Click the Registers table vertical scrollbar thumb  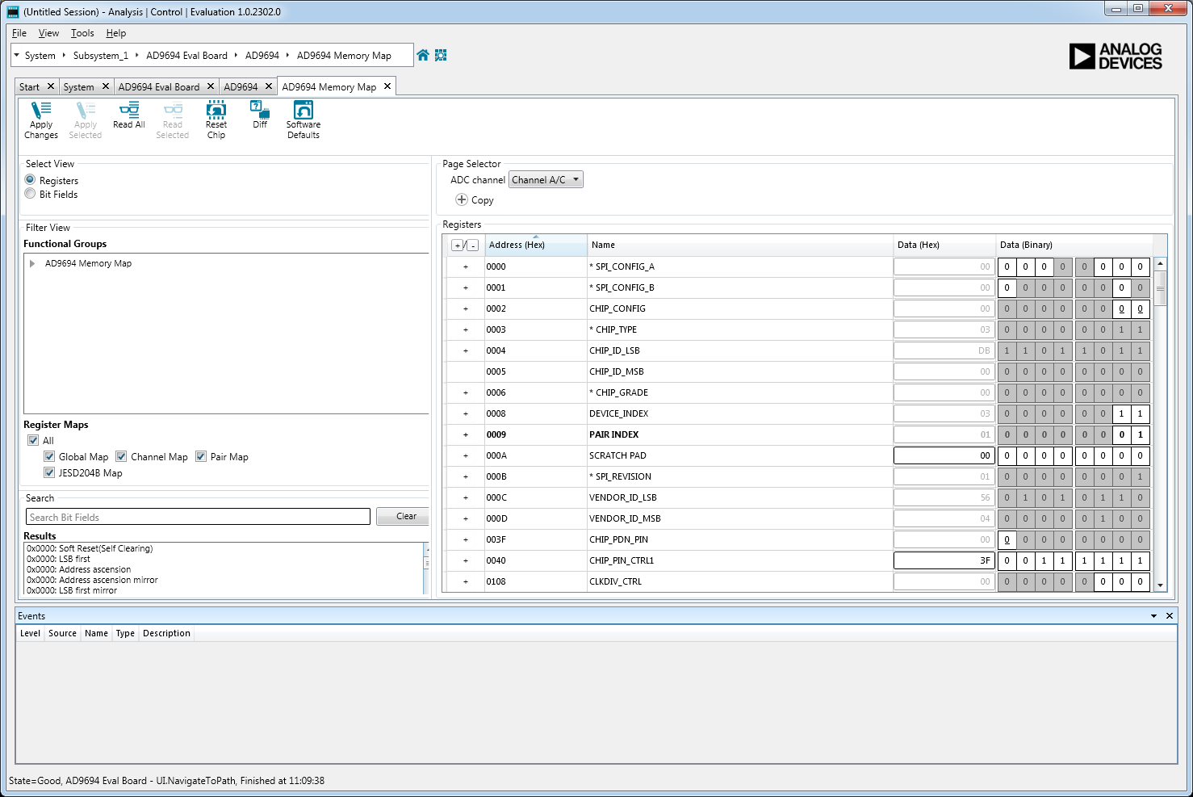click(x=1161, y=287)
